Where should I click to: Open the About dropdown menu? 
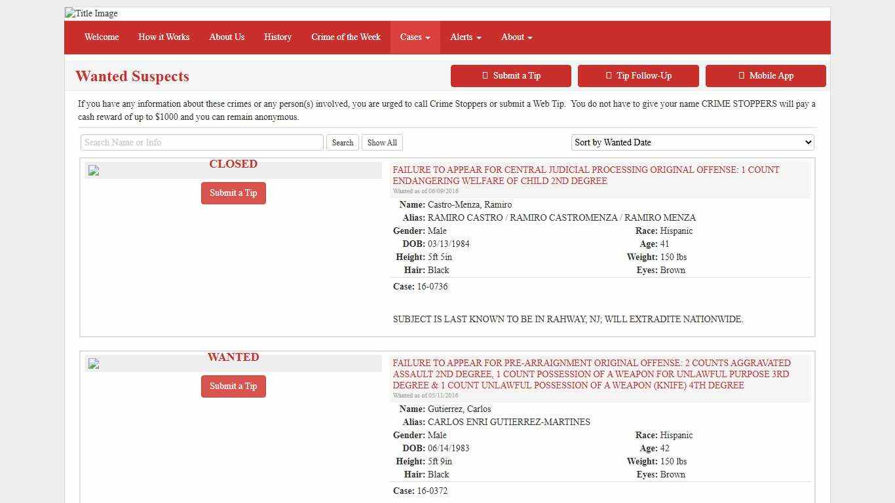(516, 37)
